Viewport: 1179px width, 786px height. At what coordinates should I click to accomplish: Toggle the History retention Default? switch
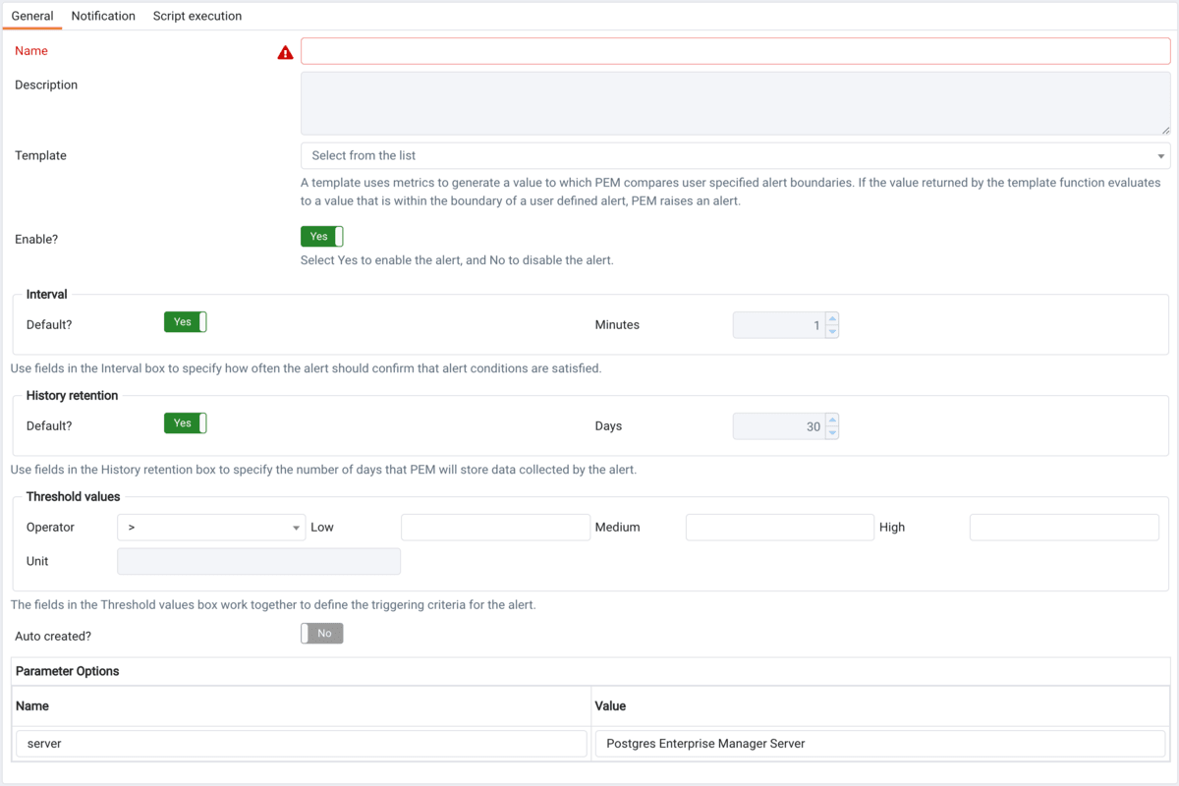[186, 423]
